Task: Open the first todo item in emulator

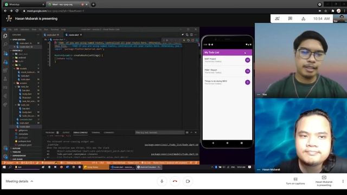Action: pyautogui.click(x=227, y=60)
